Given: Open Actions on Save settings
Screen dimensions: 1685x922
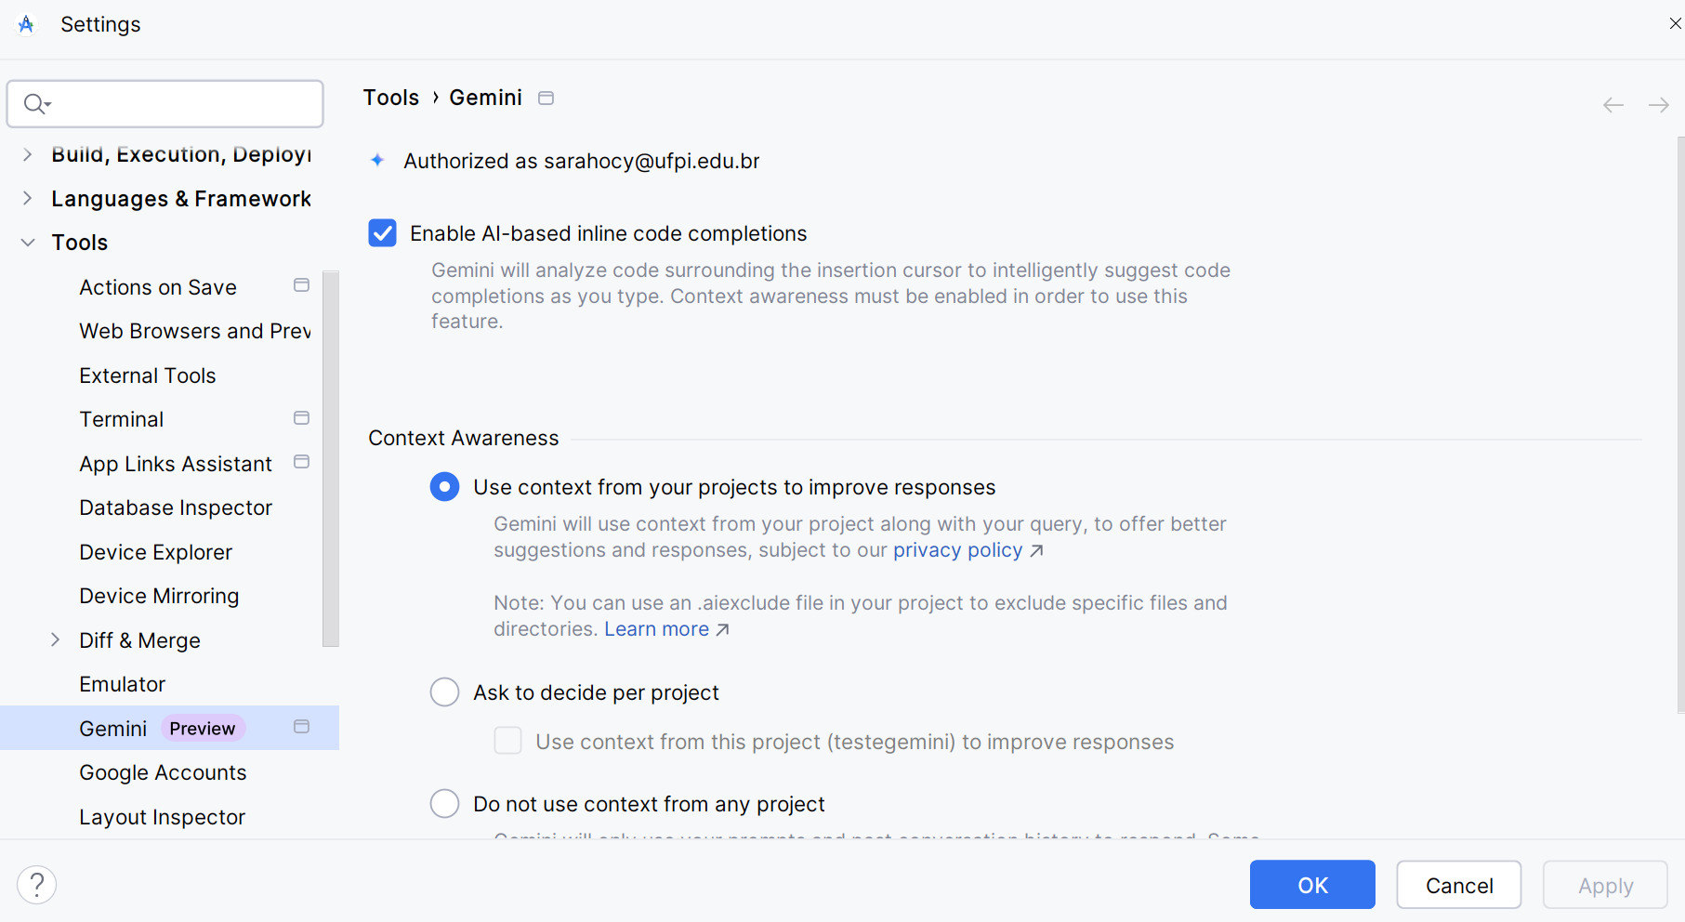Looking at the screenshot, I should point(158,287).
